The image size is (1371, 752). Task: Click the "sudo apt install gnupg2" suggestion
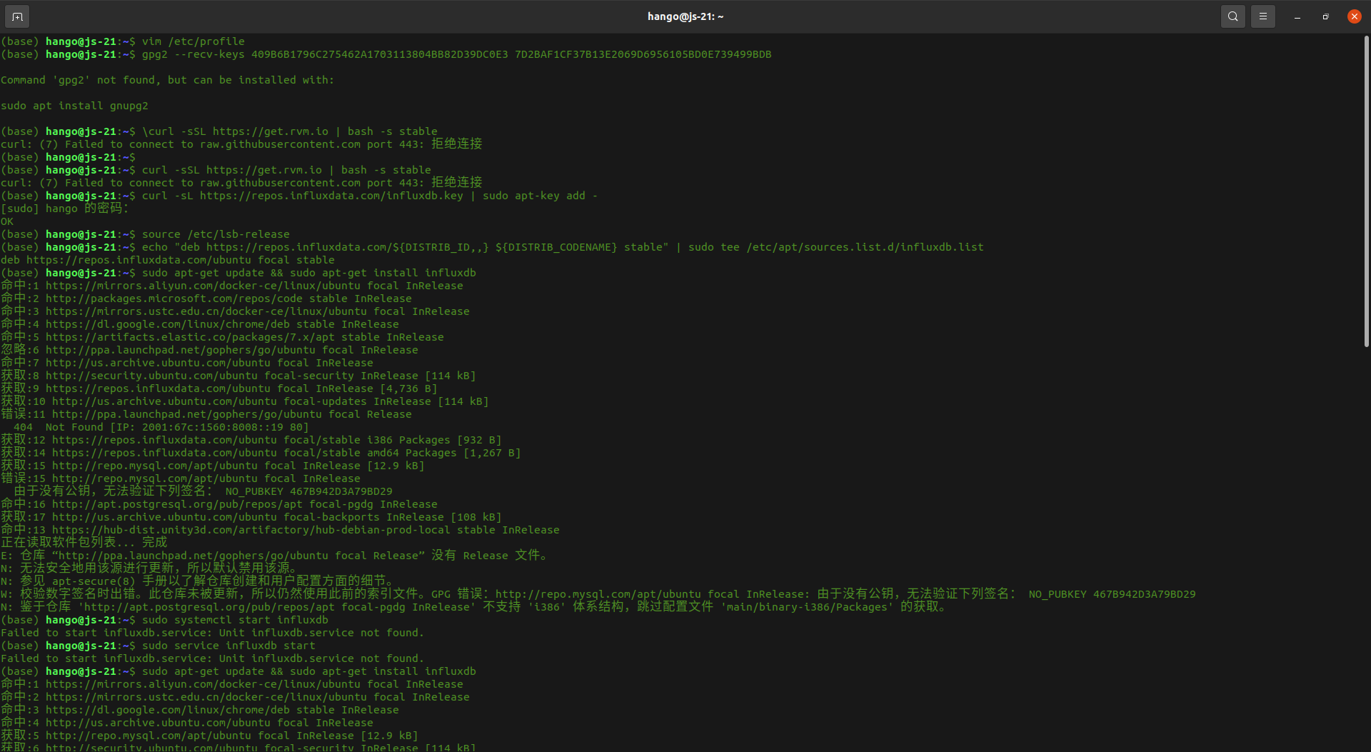pos(74,106)
